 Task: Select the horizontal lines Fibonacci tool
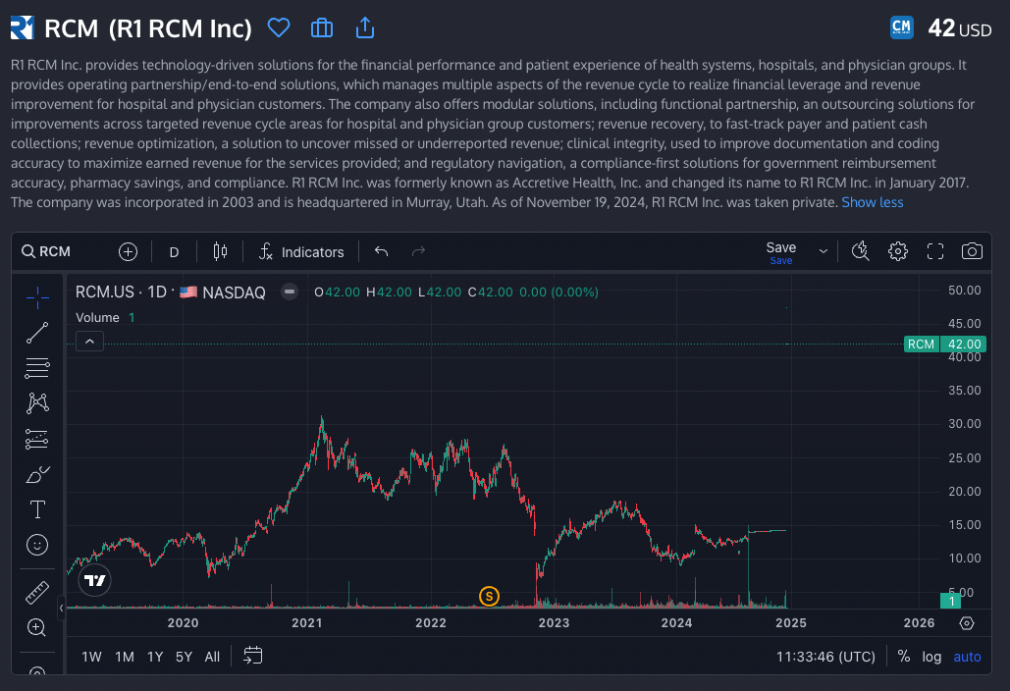tap(37, 368)
